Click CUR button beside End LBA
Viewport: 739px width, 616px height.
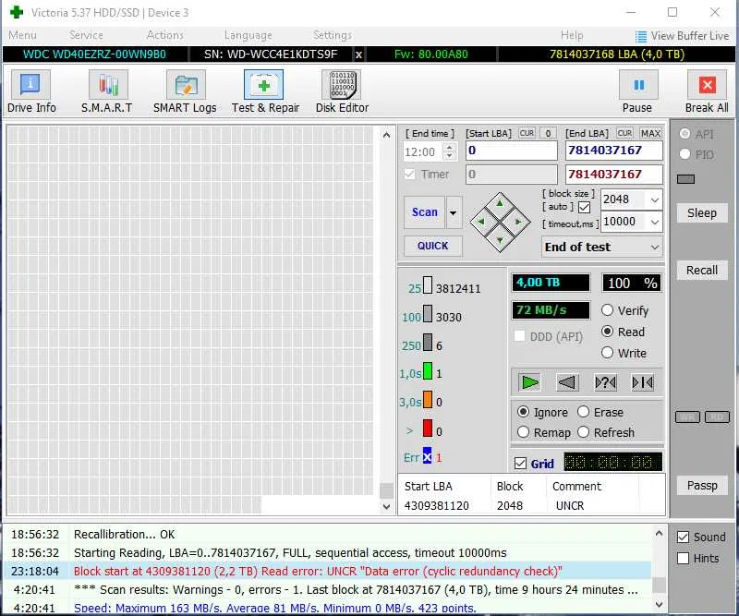tap(624, 133)
